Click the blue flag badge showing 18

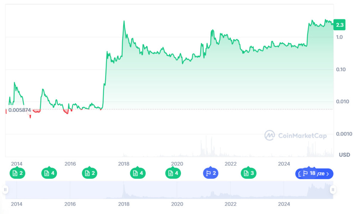(309, 173)
